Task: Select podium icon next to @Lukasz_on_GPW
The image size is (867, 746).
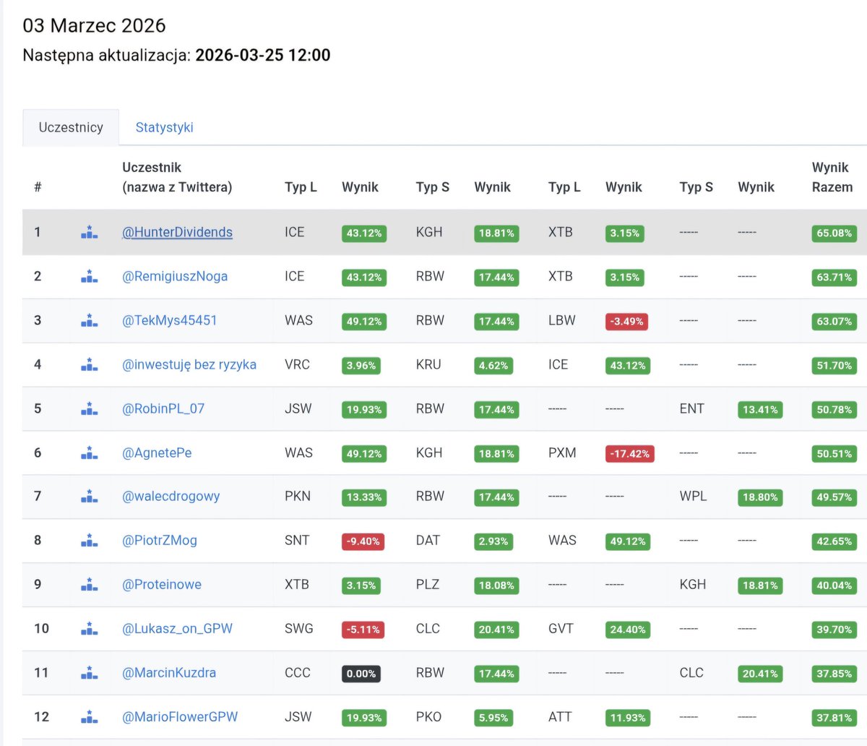Action: pos(89,628)
